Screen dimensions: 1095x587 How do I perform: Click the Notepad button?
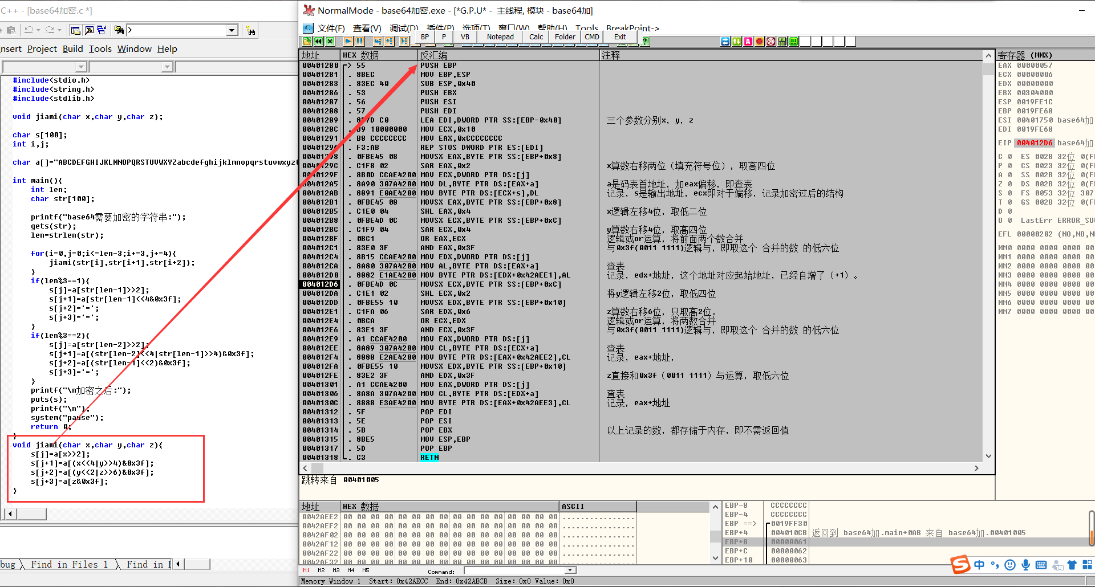point(500,37)
